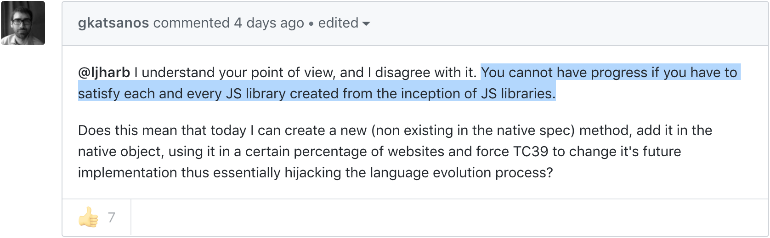Screen dimensions: 770x238
Task: Click the "4 days ago" timestamp
Action: pyautogui.click(x=269, y=23)
